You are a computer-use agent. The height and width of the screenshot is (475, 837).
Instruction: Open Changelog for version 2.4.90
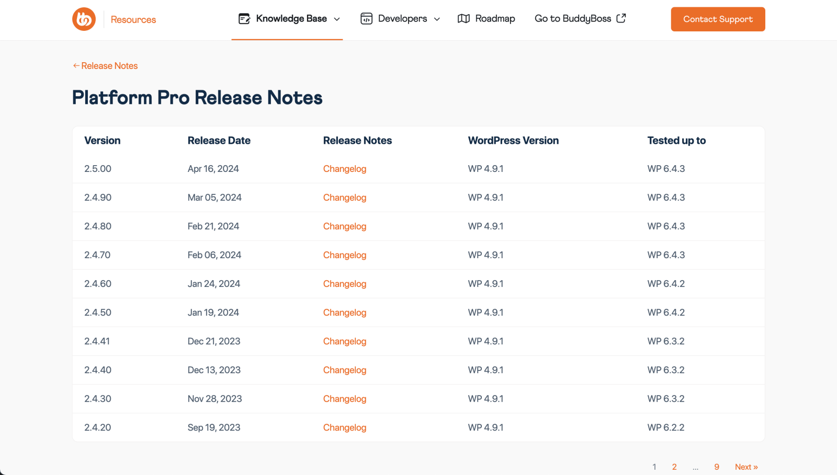[x=344, y=198]
